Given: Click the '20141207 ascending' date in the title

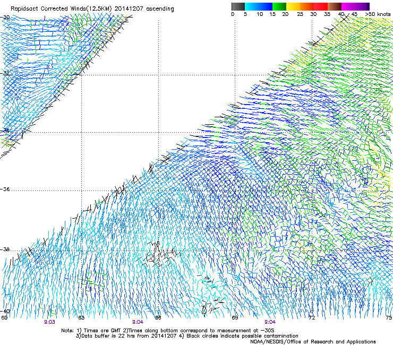Looking at the screenshot, I should coord(144,9).
